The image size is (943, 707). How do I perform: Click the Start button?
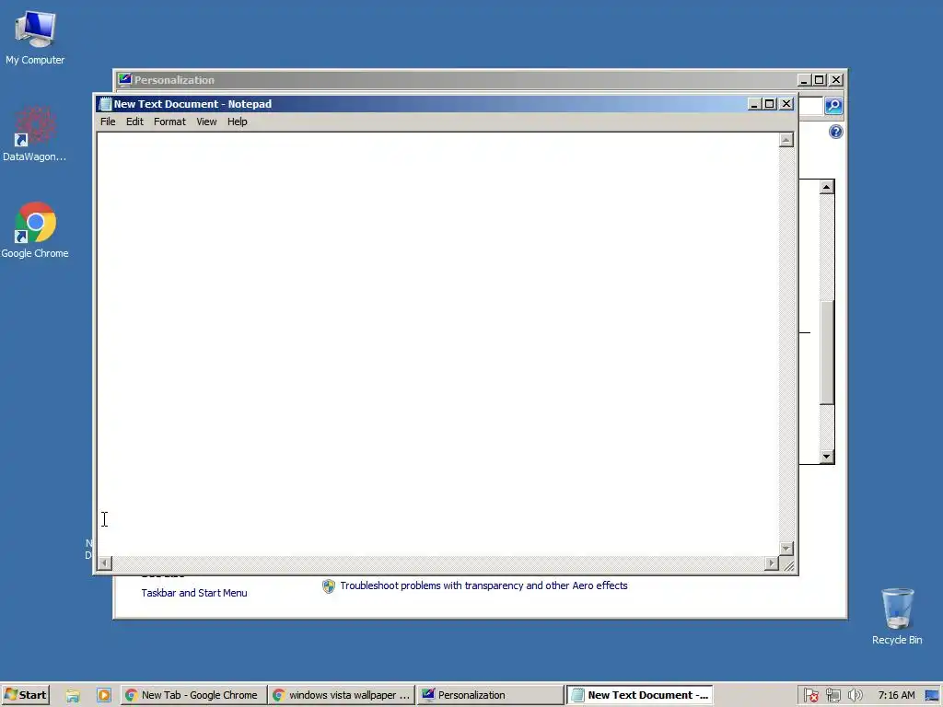(x=25, y=695)
